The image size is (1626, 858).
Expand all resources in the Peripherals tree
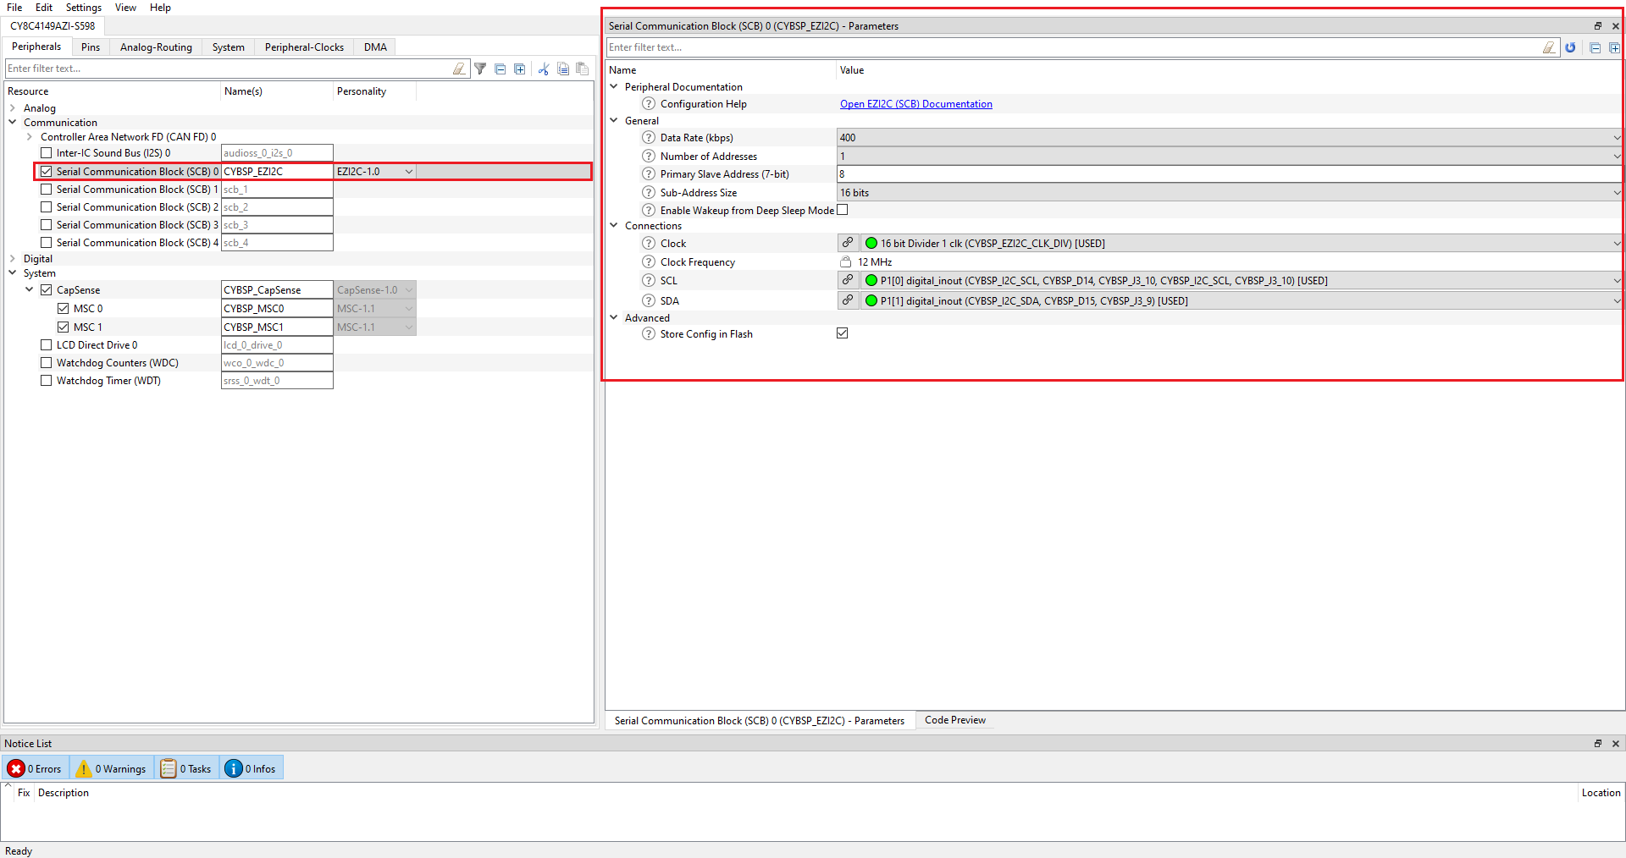pyautogui.click(x=520, y=69)
